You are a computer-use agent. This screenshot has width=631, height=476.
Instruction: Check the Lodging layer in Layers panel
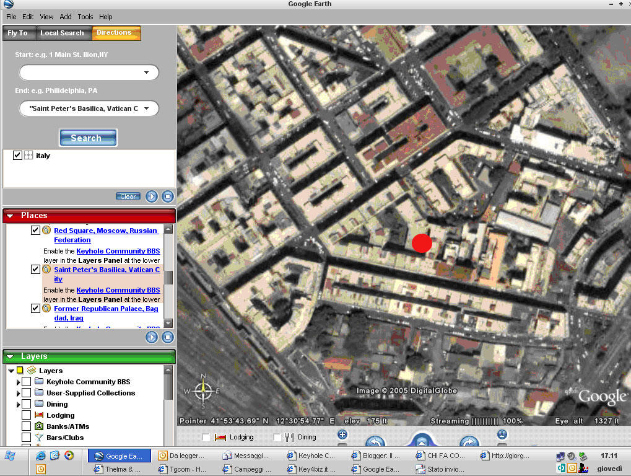point(26,415)
